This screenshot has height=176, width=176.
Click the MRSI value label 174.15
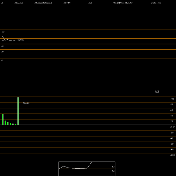click(26, 103)
